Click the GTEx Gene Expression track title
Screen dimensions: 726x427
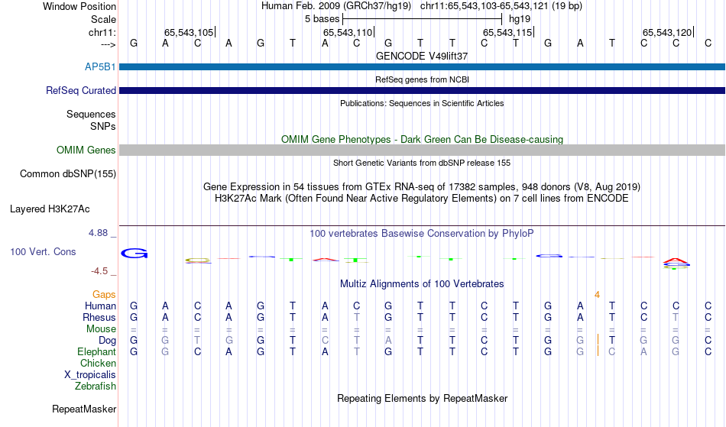coord(422,187)
